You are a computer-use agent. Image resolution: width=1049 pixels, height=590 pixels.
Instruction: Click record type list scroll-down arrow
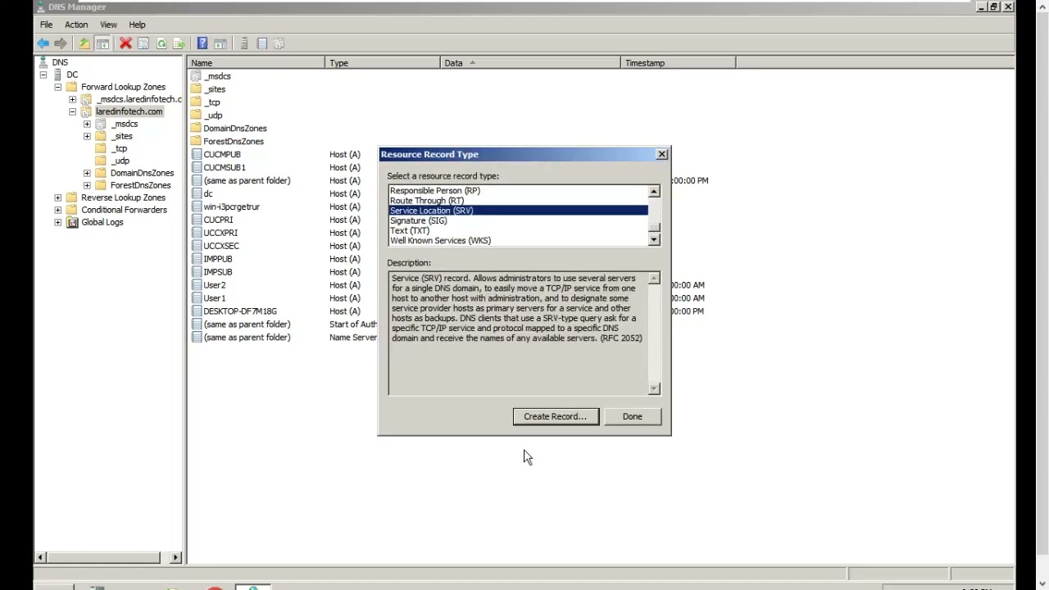point(654,239)
